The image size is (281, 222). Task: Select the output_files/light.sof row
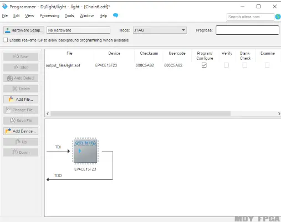point(162,65)
